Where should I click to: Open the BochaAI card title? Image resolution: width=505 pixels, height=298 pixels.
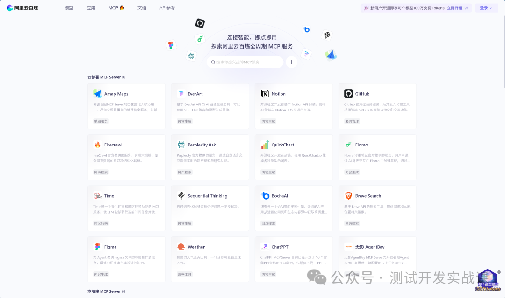tap(280, 196)
